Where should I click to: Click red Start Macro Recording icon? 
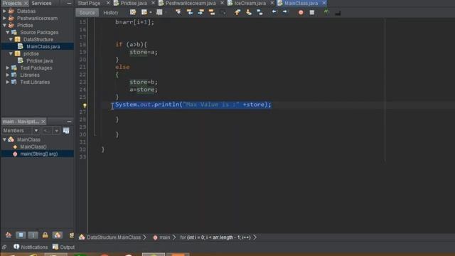(301, 13)
